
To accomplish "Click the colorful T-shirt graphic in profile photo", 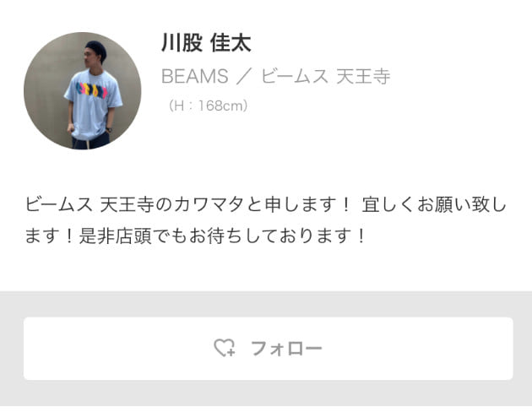I will point(91,90).
